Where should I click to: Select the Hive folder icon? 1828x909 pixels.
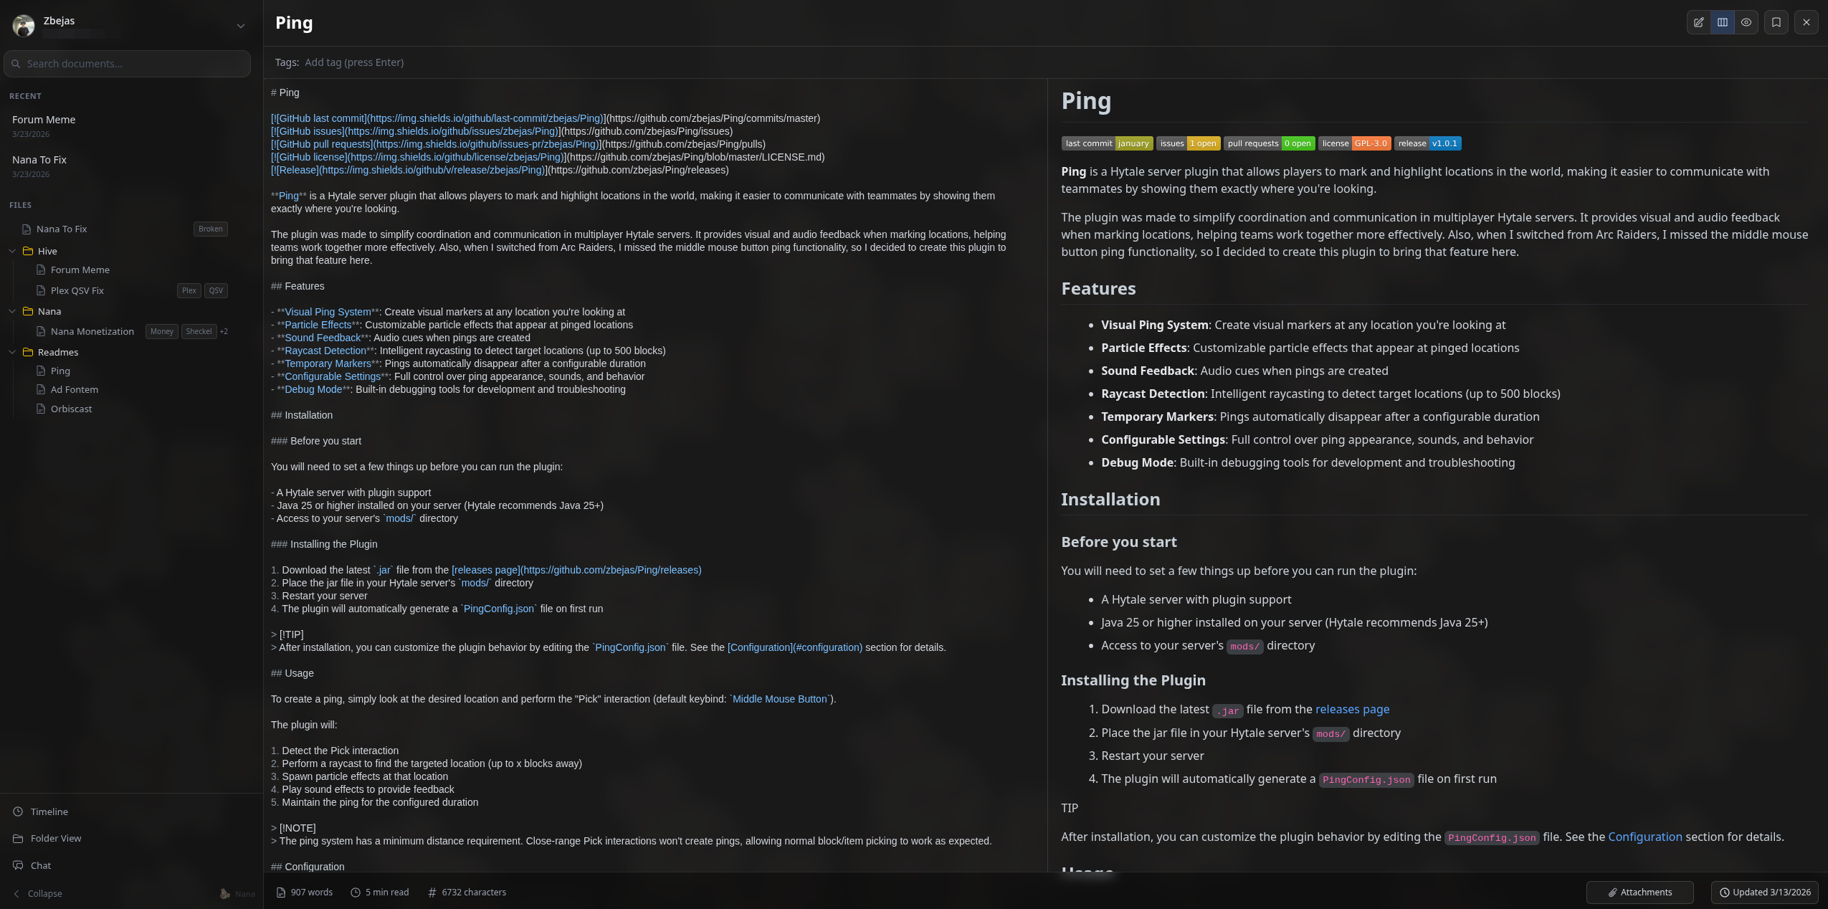coord(28,251)
